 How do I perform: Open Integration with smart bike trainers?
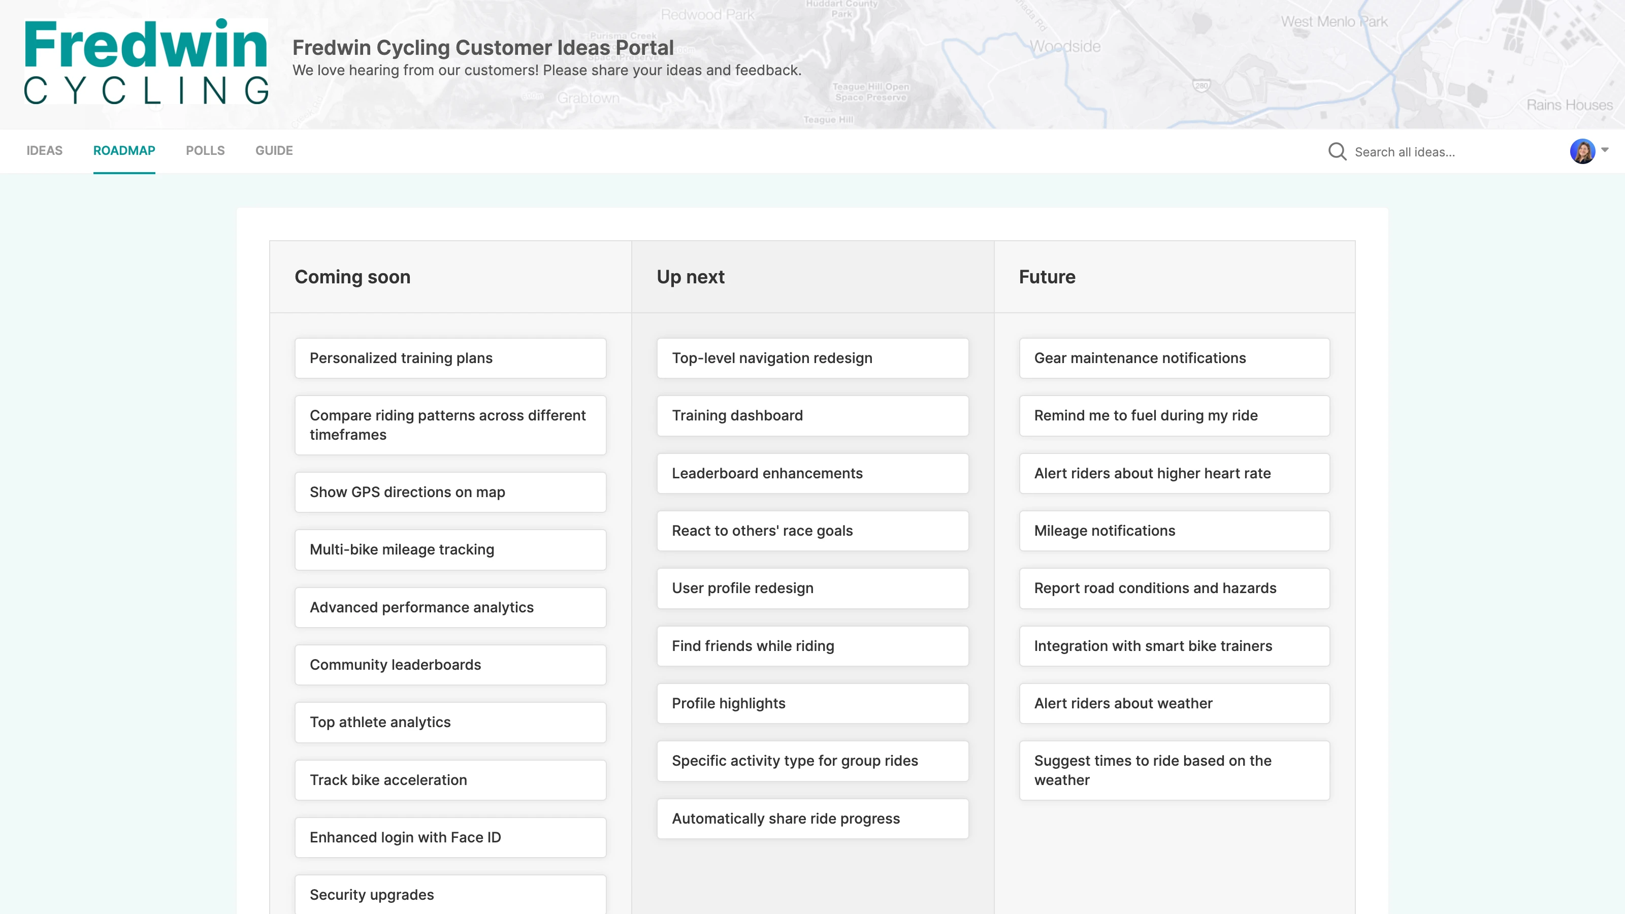[x=1174, y=646]
